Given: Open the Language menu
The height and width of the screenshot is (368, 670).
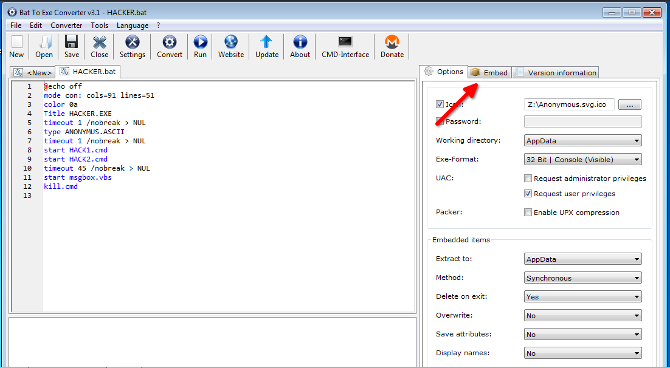Looking at the screenshot, I should click(133, 26).
